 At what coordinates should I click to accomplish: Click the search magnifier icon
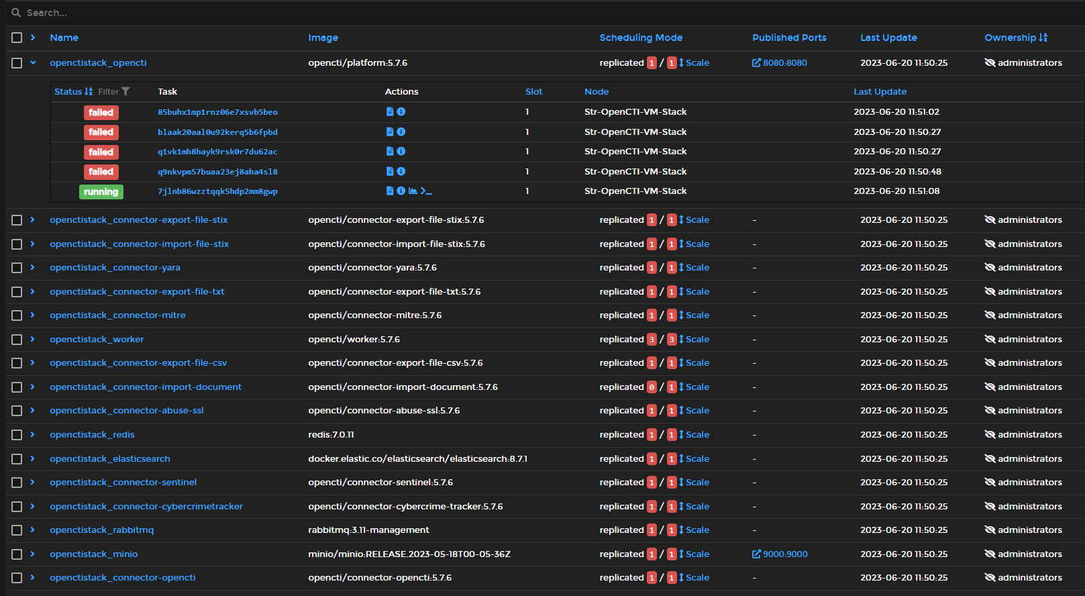(16, 13)
